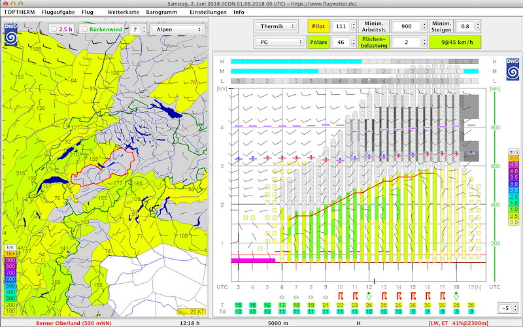Click the red thunderstorm symbol under 15 UTC
This screenshot has height=327, width=523.
click(413, 296)
